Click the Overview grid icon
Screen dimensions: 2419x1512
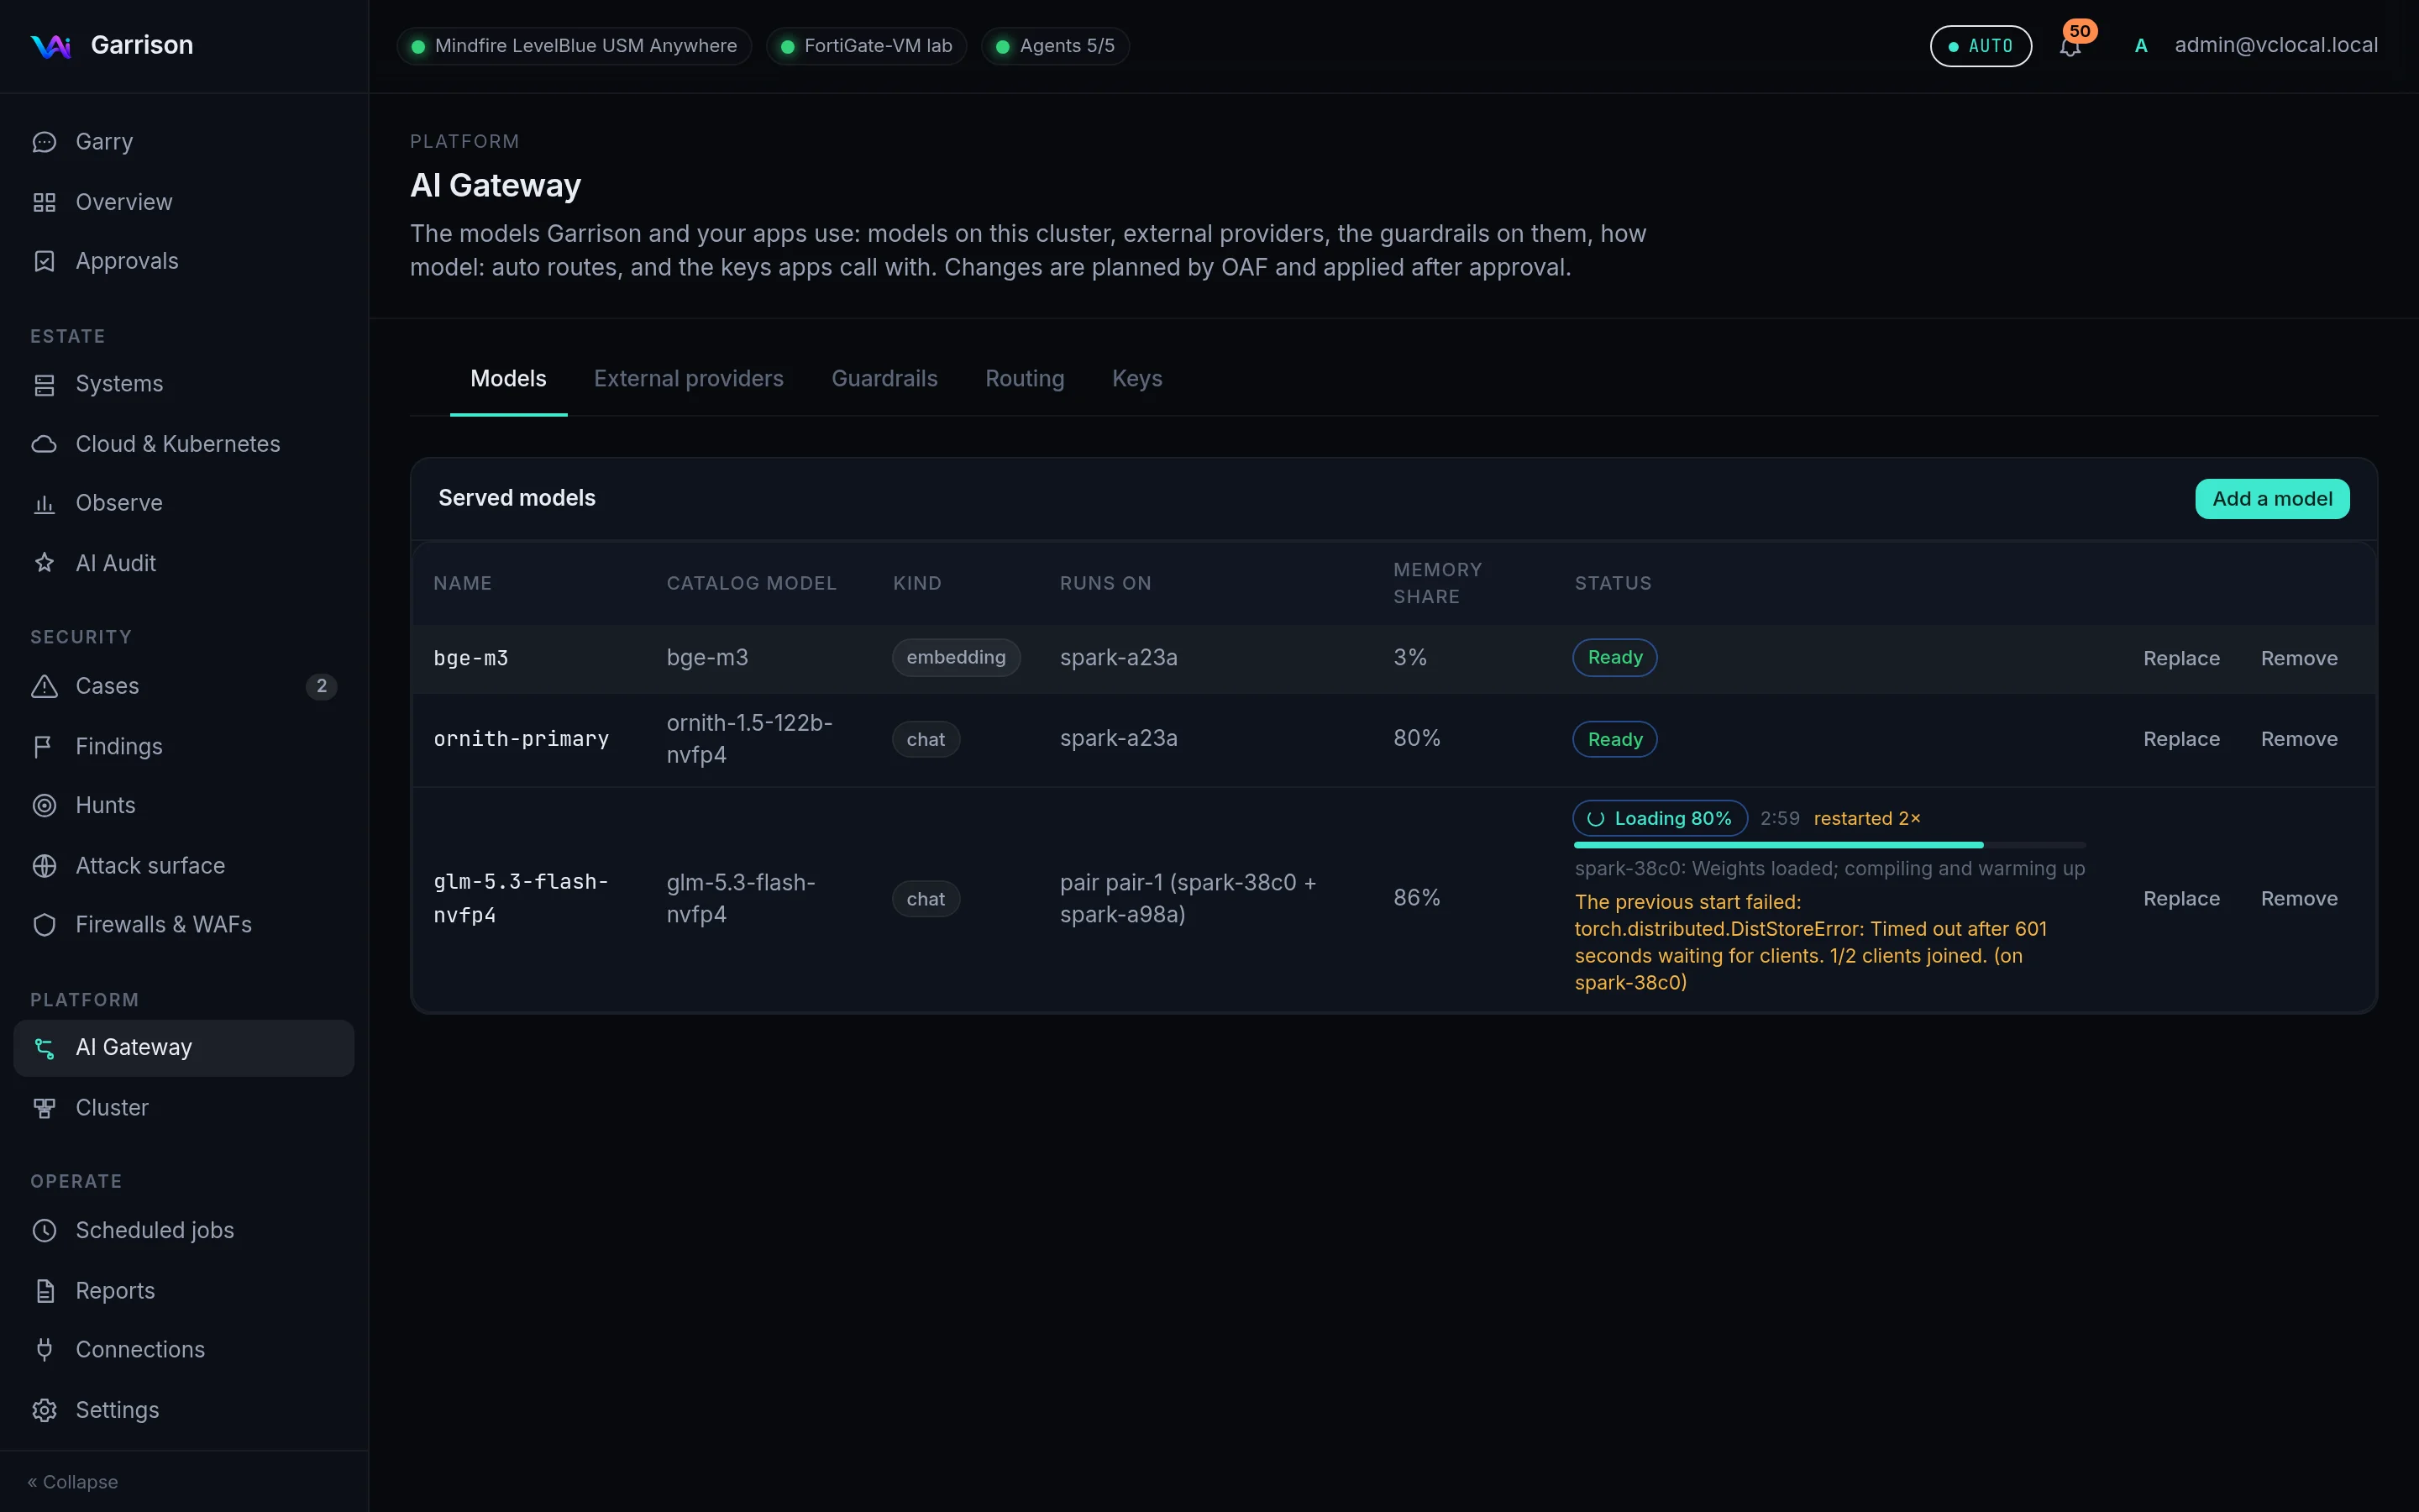[44, 202]
